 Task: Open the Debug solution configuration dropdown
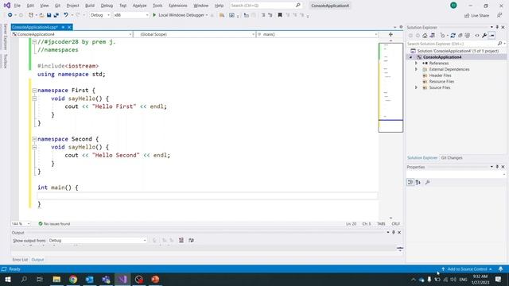coord(100,15)
